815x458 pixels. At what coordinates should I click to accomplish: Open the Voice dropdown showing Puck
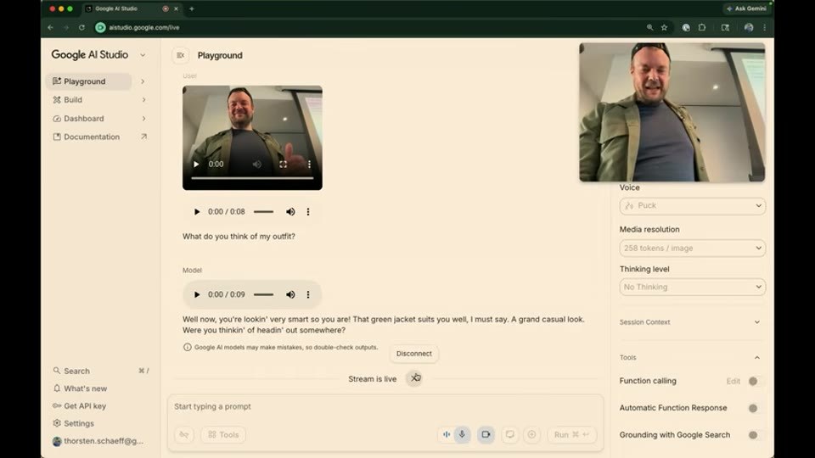[x=693, y=205]
